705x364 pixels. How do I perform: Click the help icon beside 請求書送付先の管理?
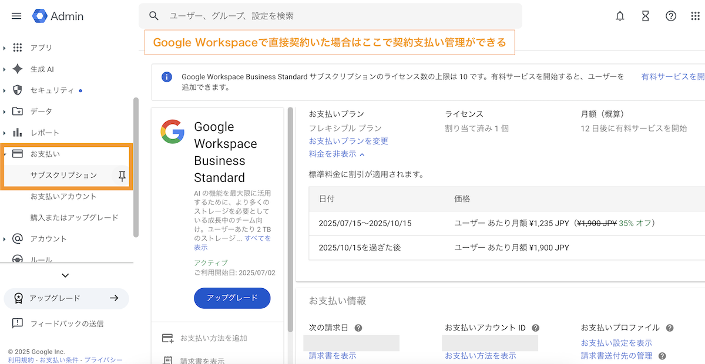coord(662,356)
